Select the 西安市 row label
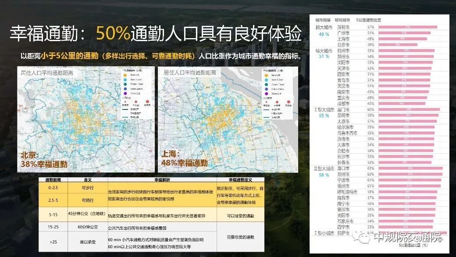Screen dimensions: 456x257 coord(343,74)
